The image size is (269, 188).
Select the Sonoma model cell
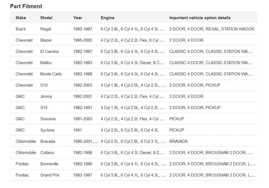tap(48, 119)
